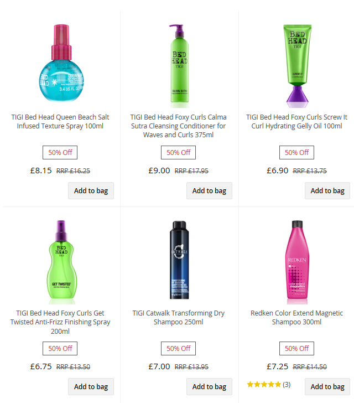Add Catwalk Dry Shampoo to bag

coord(209,386)
